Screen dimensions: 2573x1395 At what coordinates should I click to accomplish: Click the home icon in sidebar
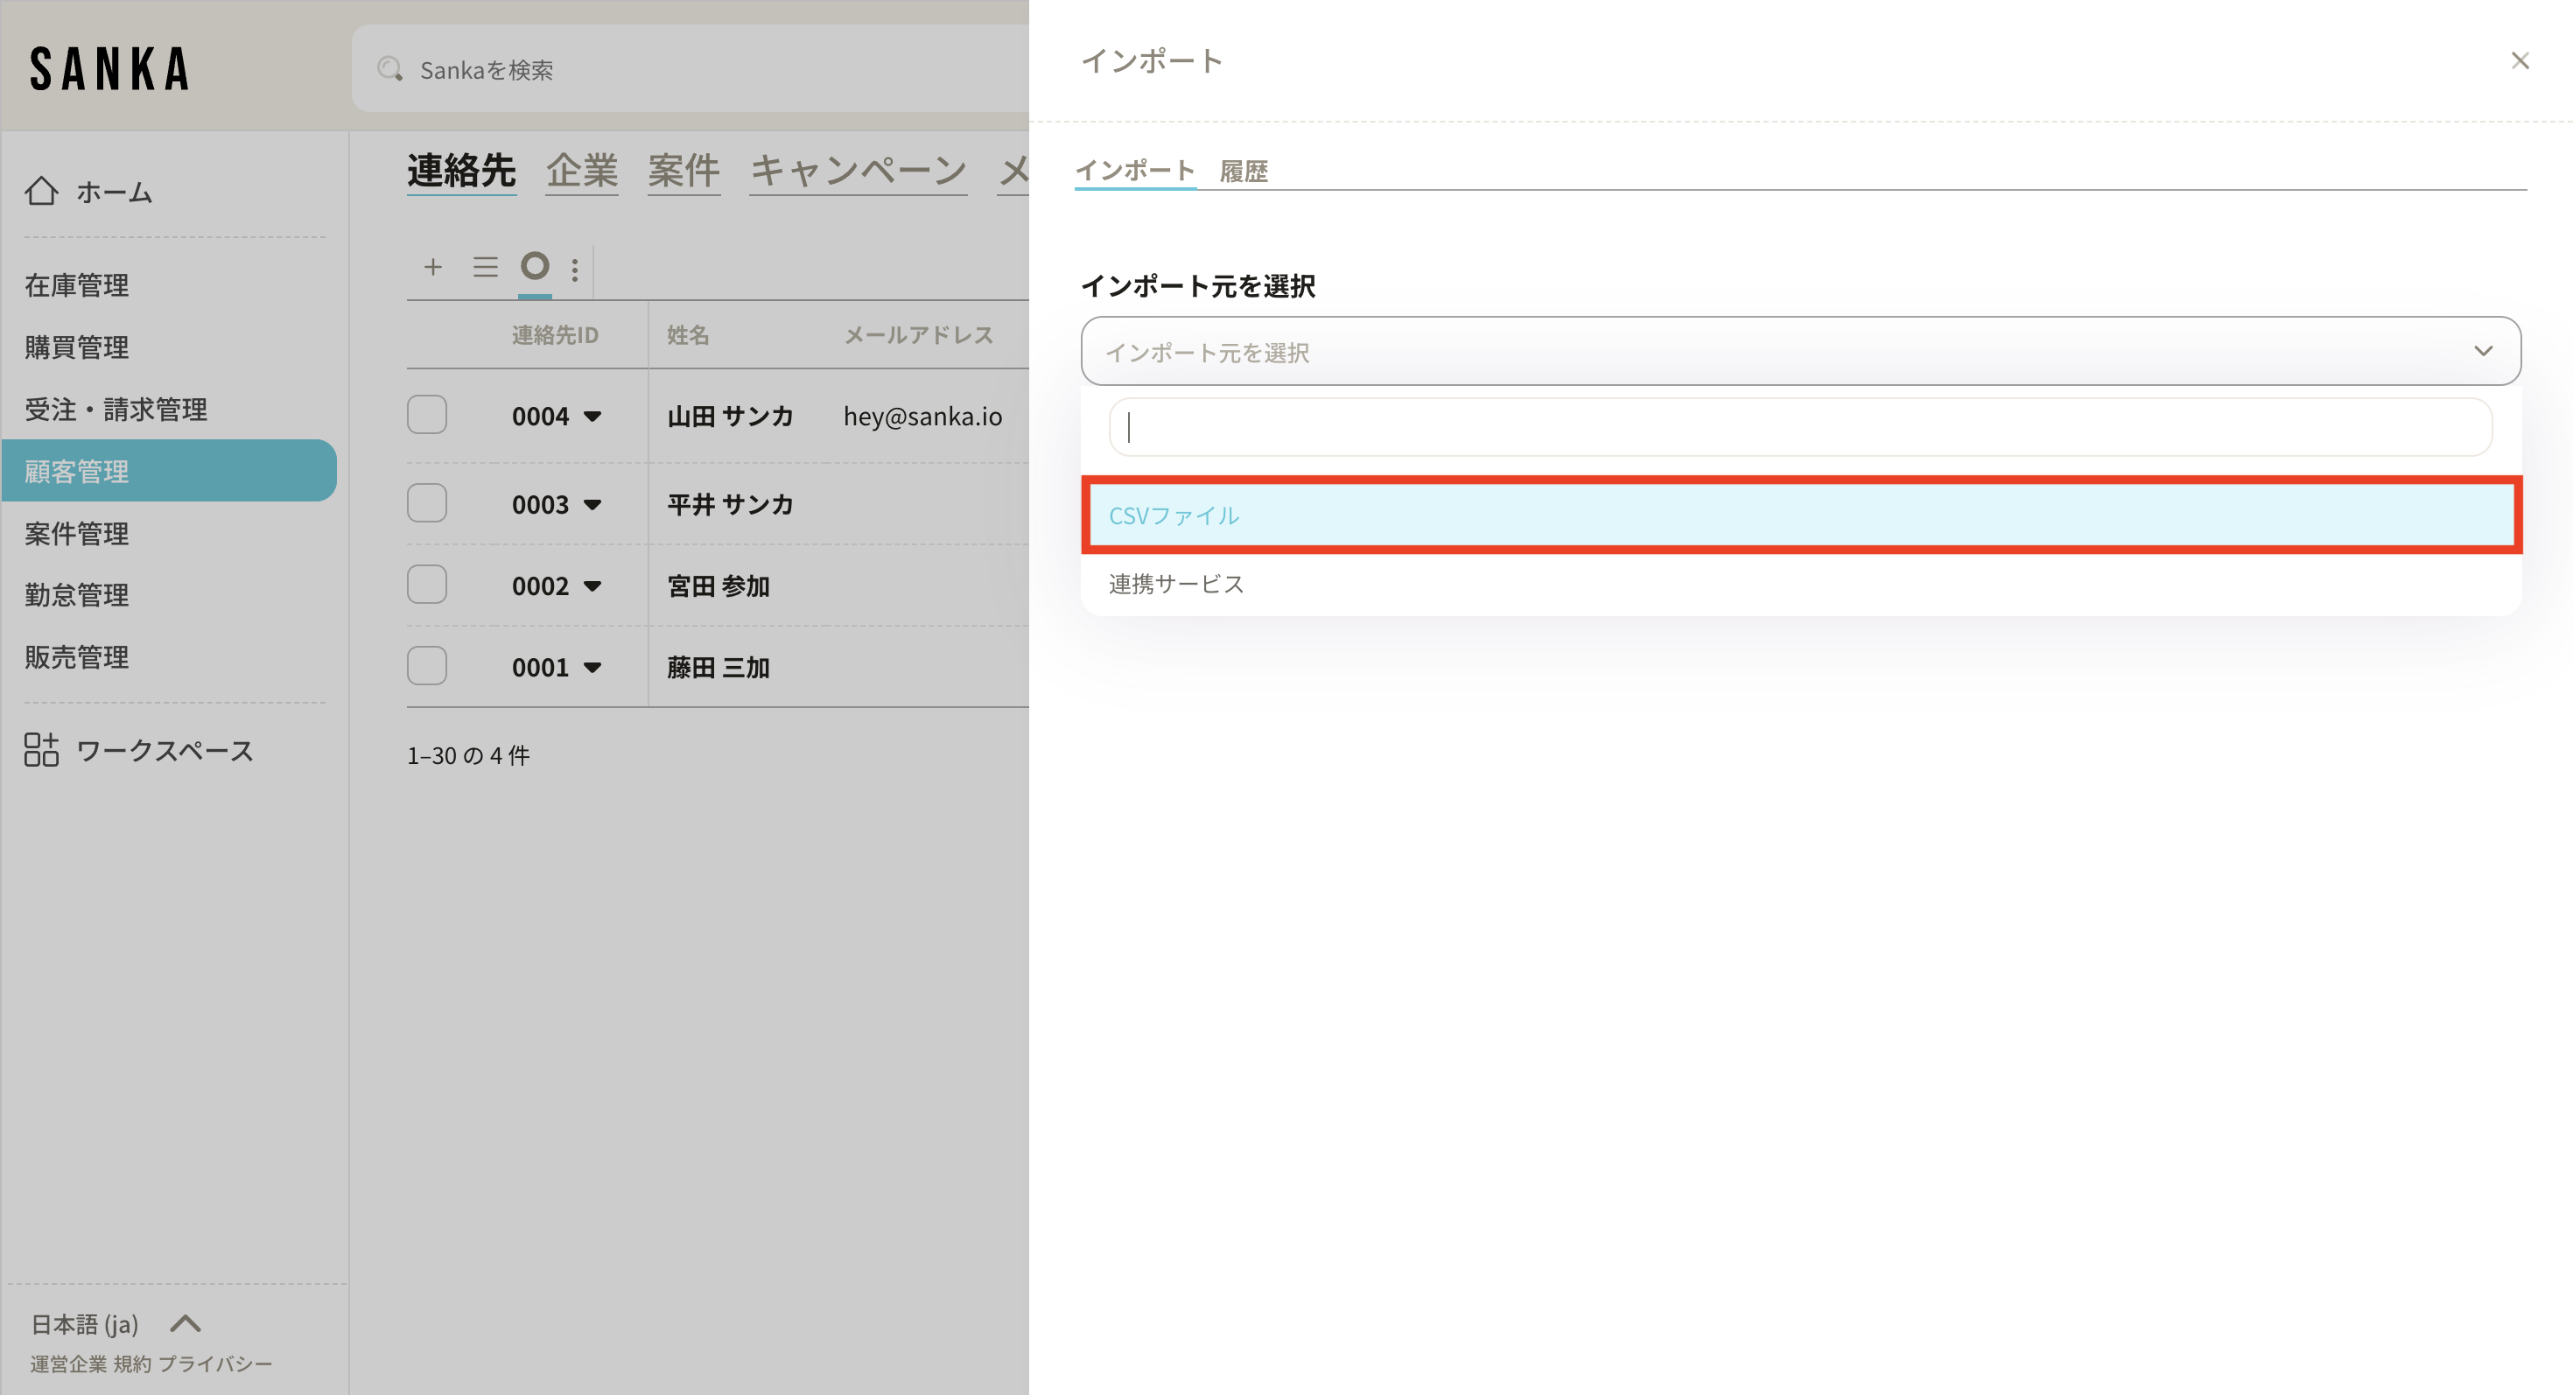(x=41, y=191)
